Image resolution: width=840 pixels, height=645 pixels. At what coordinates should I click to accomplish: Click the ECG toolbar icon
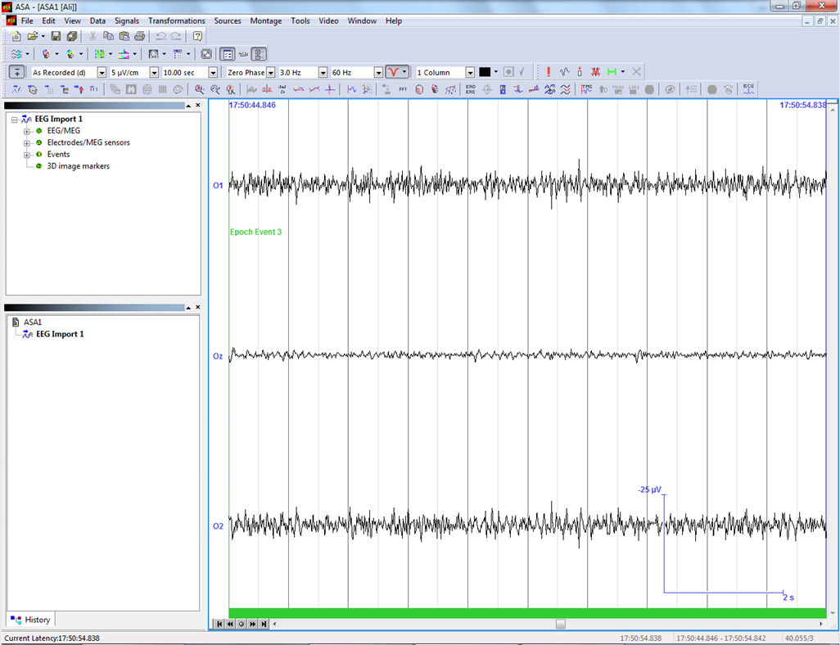[748, 89]
